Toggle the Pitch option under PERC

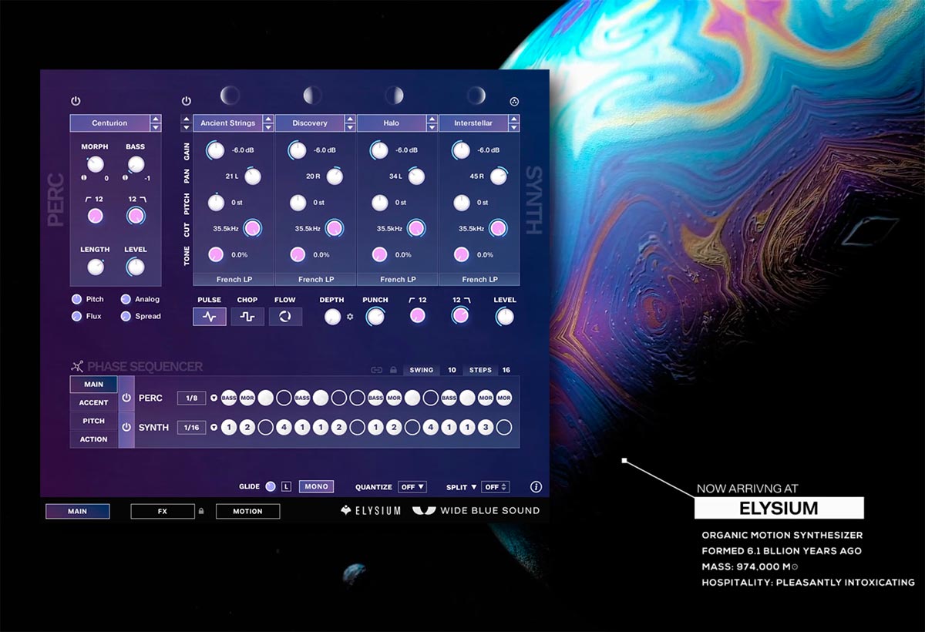coord(76,299)
